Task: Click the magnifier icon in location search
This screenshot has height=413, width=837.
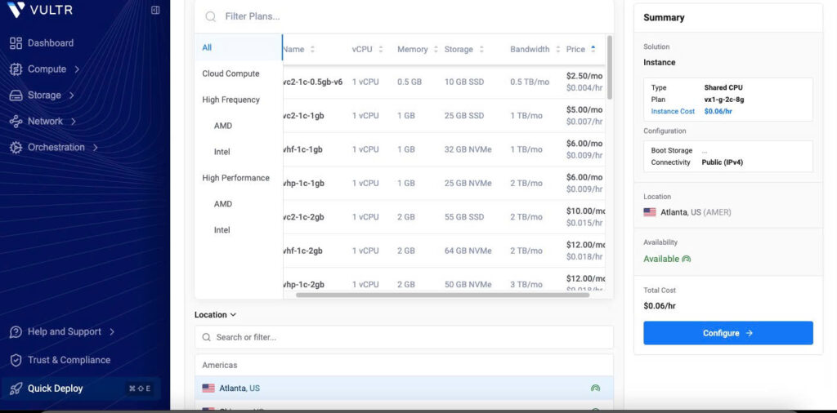Action: [206, 337]
